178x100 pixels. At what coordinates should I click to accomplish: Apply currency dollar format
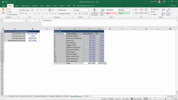75,14
